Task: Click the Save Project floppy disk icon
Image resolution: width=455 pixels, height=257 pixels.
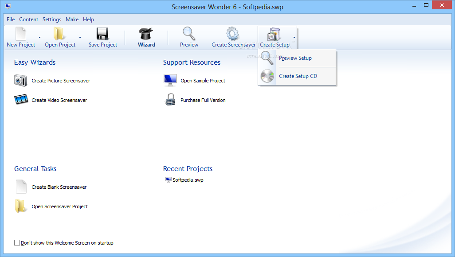Action: tap(102, 34)
